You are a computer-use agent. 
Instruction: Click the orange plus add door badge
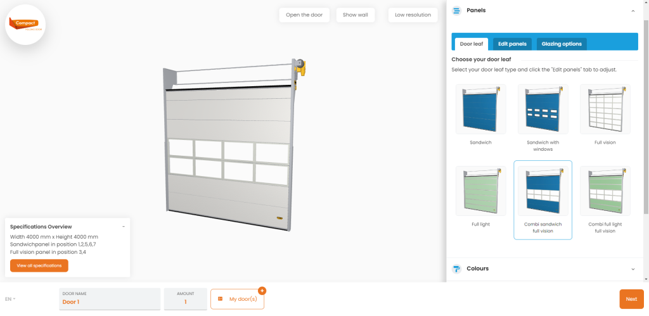(262, 291)
